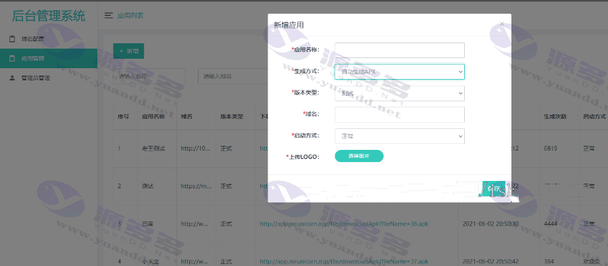Click the green 保存 button in dialog
The width and height of the screenshot is (608, 266).
tap(494, 189)
